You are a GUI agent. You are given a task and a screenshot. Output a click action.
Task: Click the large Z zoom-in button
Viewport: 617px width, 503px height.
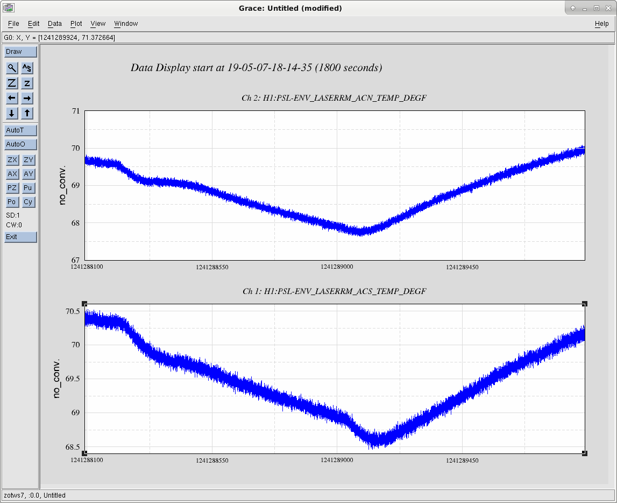coord(12,83)
